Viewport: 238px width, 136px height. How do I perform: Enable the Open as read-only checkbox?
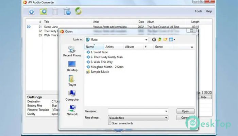click(109, 123)
